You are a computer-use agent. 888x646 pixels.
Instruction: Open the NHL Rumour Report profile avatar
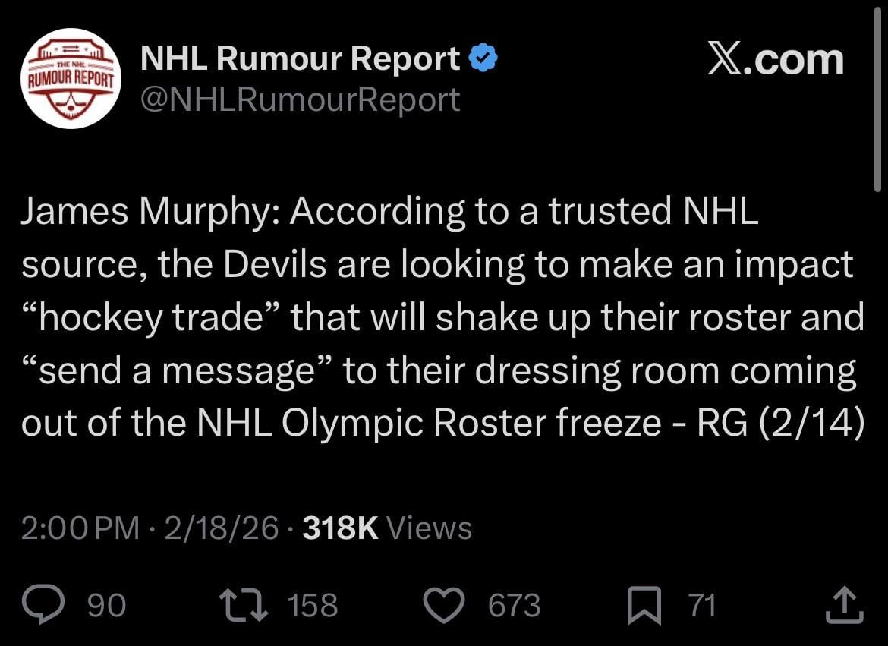(71, 77)
